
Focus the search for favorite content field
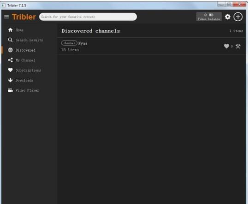point(88,17)
